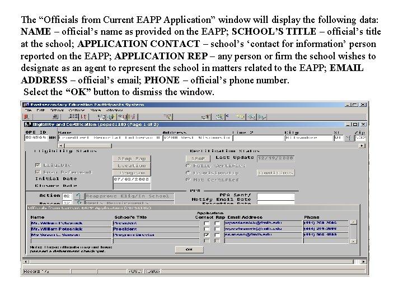
Task: Open the Edit menu
Action: [x=41, y=110]
